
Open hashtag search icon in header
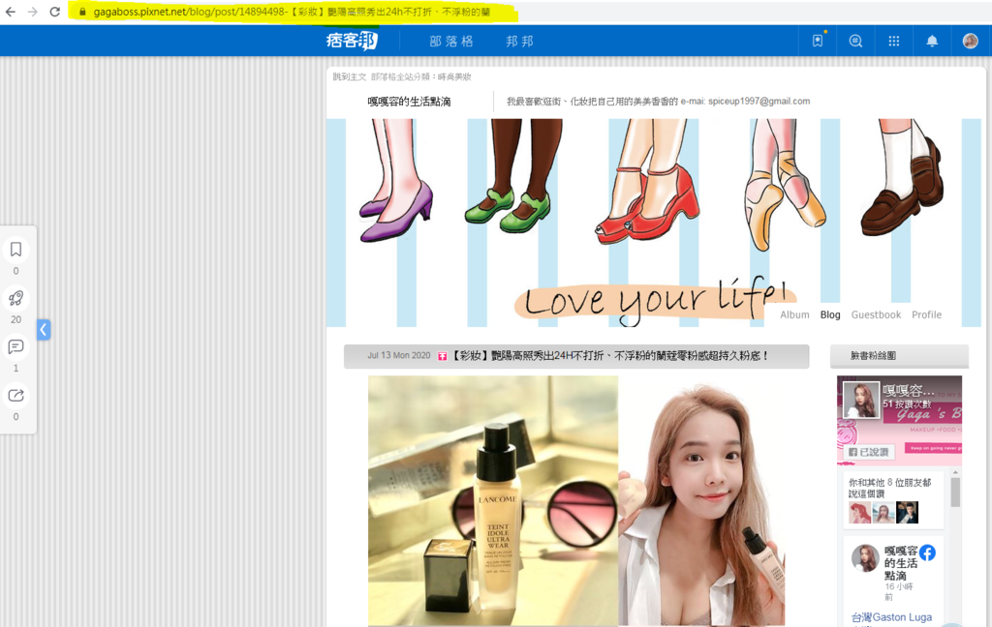pos(855,41)
